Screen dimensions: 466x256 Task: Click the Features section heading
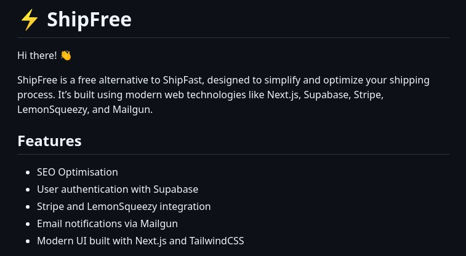click(49, 141)
